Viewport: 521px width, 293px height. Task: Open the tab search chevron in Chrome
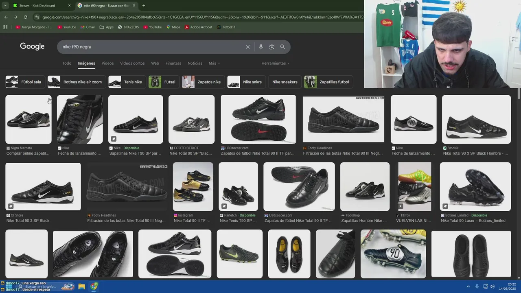tap(5, 6)
